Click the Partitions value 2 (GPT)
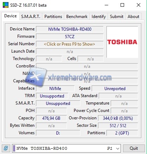The height and width of the screenshot is (154, 147). (x=122, y=133)
